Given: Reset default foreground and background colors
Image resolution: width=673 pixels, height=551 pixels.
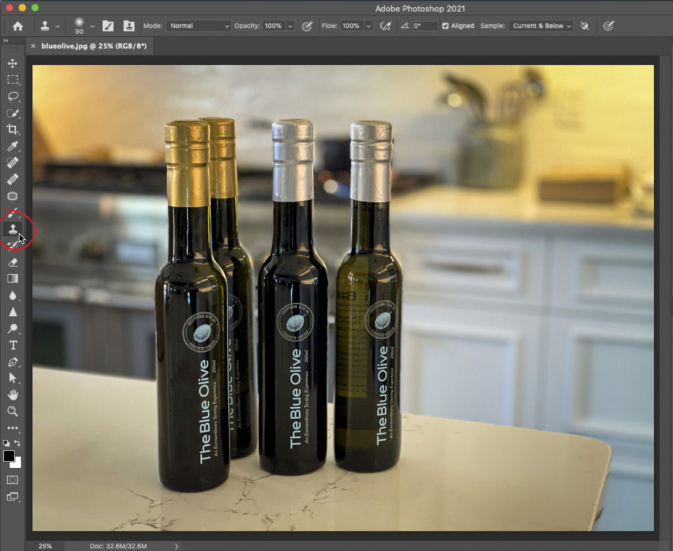Looking at the screenshot, I should 6,443.
